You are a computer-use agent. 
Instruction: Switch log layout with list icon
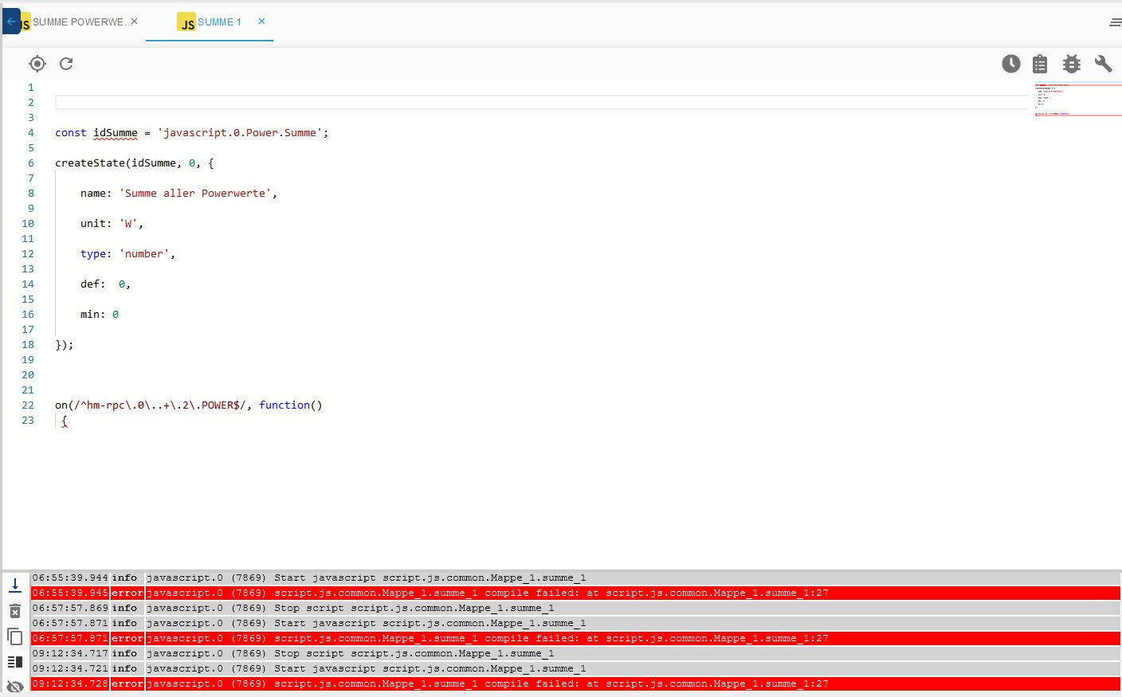(14, 661)
